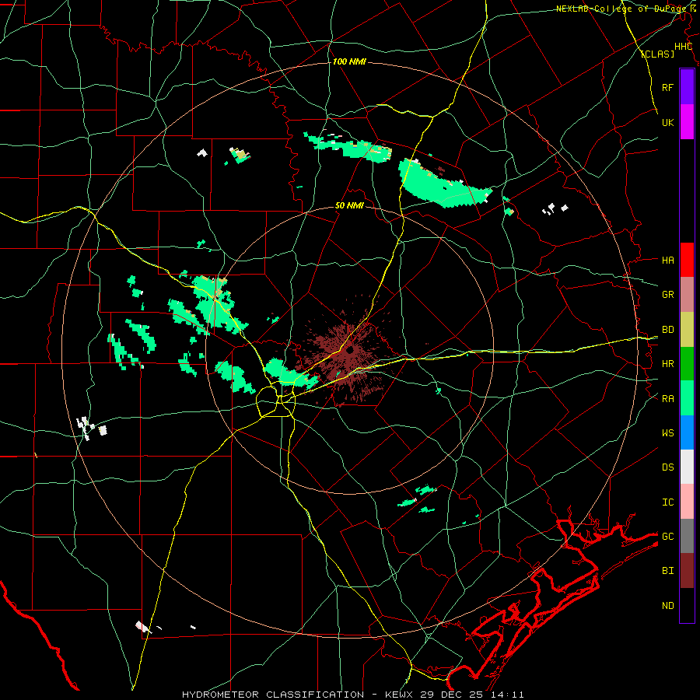
Task: Pick the light green RA rain swatch
Action: tap(687, 398)
